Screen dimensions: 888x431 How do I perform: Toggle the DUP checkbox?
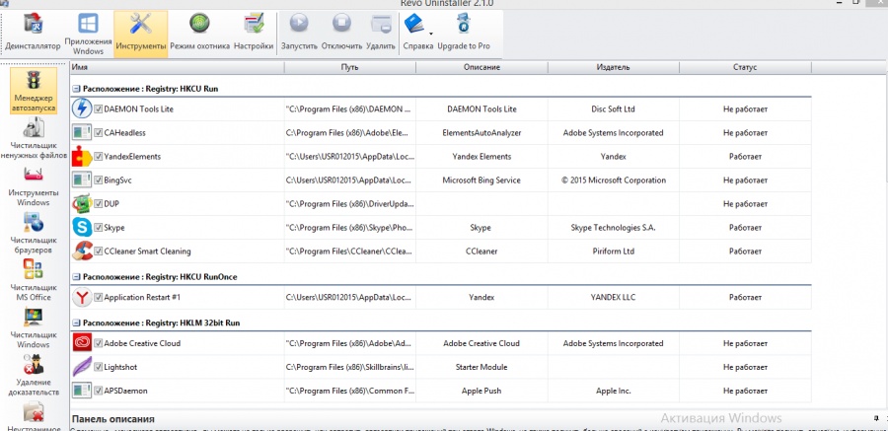click(x=98, y=203)
